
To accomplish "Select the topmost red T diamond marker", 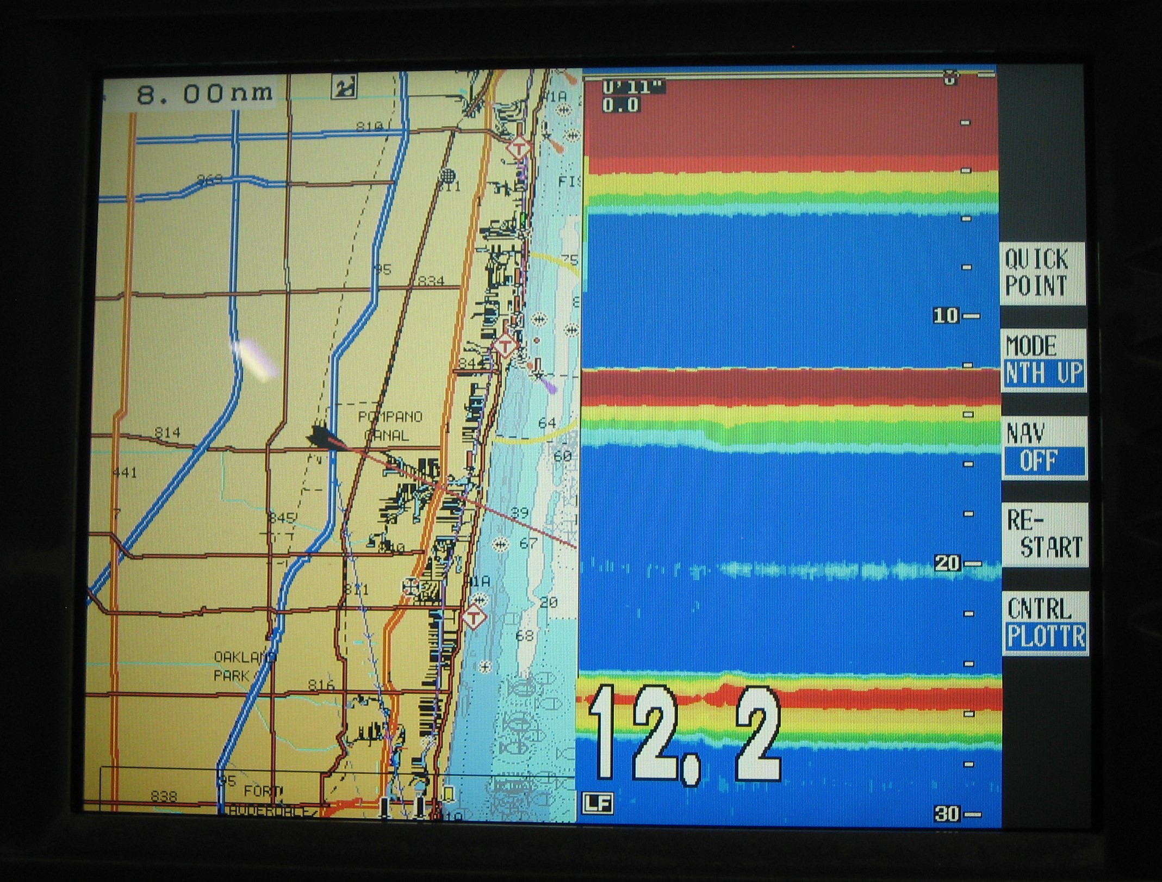I will [520, 147].
